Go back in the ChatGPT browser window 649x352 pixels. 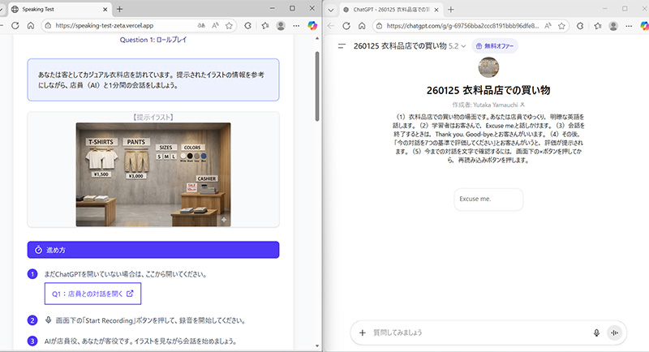click(331, 26)
